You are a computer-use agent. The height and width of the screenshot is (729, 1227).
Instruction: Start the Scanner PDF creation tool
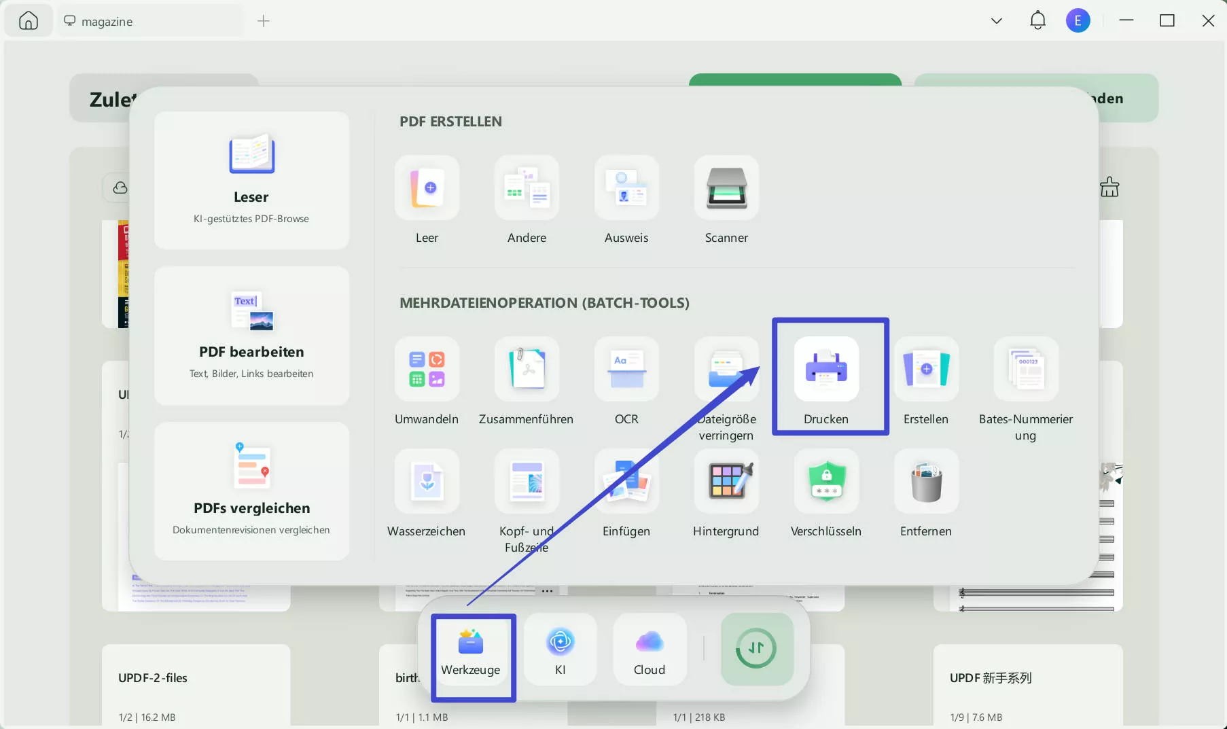tap(726, 188)
